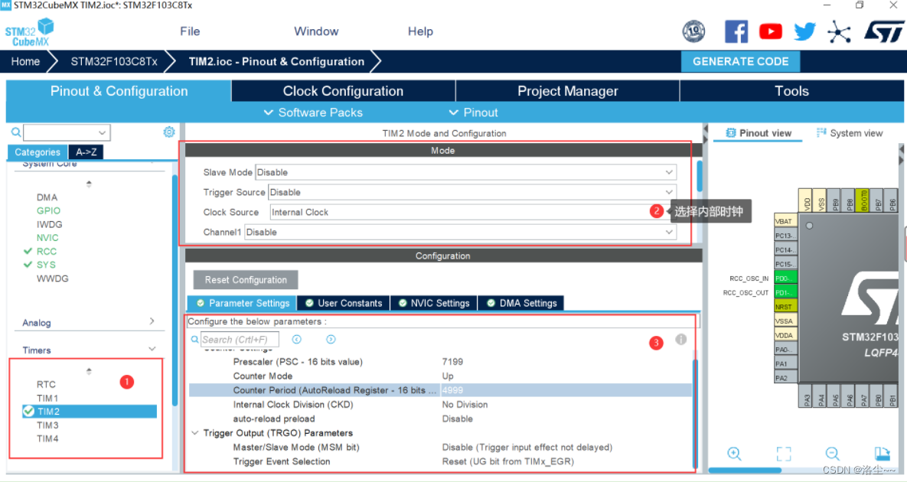Click the search magnifier icon in left panel
The height and width of the screenshot is (482, 907).
[16, 132]
